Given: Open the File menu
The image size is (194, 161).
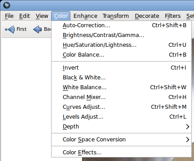Looking at the screenshot, I should (9, 16).
